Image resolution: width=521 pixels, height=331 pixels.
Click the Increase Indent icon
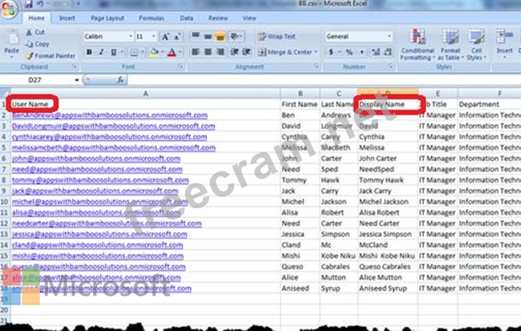247,52
